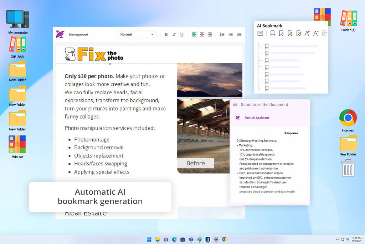Click the greyed expand bookmarks icon

coord(324,33)
